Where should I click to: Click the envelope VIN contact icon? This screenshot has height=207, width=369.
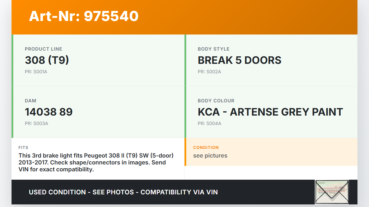(332, 192)
